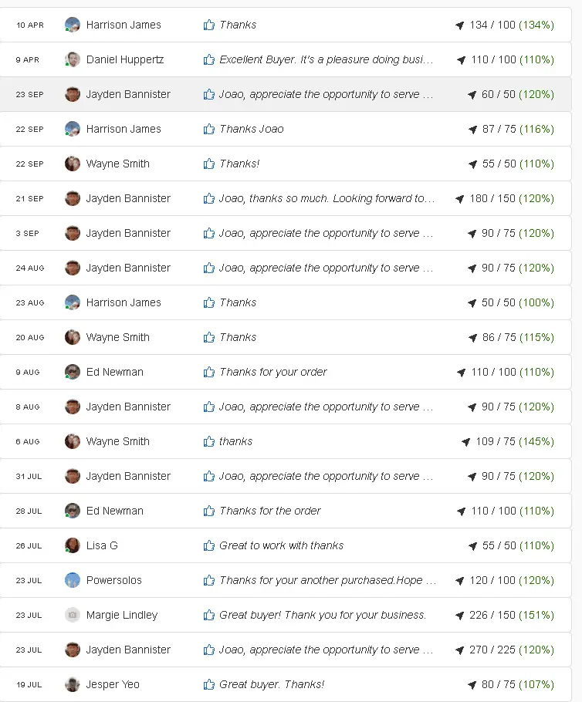Image resolution: width=582 pixels, height=702 pixels.
Task: Click thumbs-up icon beside Thanks Joao
Action: pyautogui.click(x=208, y=129)
